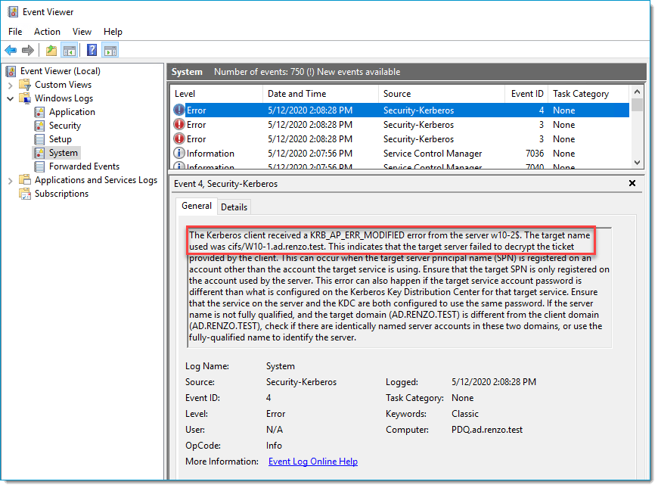Open Event Log Online Help link

(312, 461)
